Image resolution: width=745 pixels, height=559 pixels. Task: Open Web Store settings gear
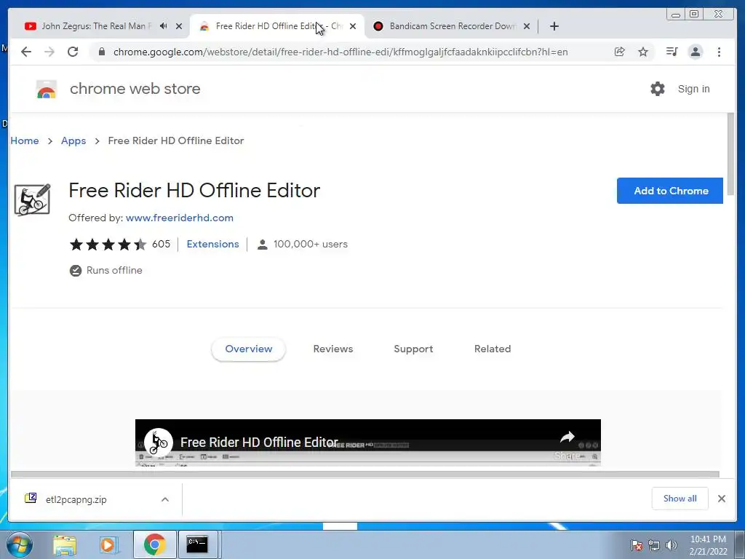coord(658,89)
